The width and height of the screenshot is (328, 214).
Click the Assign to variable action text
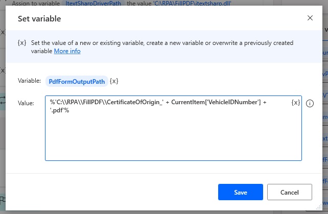point(38,4)
